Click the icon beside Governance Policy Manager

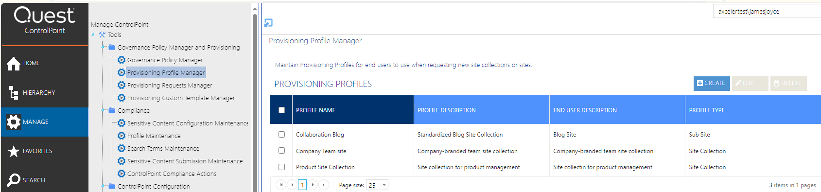(x=122, y=60)
